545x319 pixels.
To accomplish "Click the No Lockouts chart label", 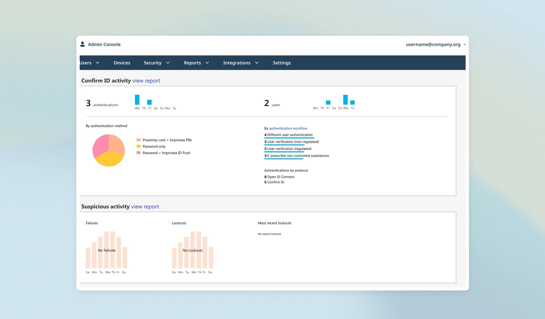I will pos(193,250).
